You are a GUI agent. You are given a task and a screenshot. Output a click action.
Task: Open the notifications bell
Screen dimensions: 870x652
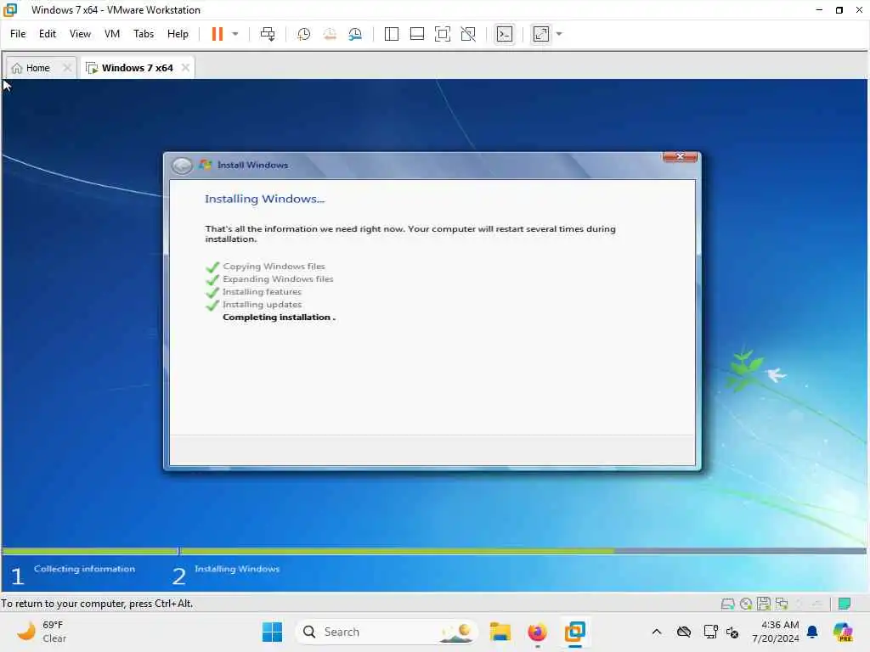tap(812, 632)
